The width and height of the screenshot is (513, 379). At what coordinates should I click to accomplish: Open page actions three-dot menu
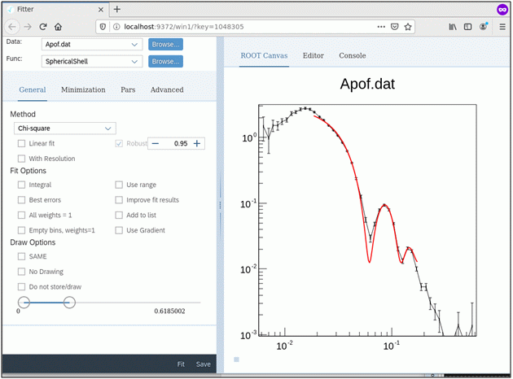pyautogui.click(x=381, y=27)
